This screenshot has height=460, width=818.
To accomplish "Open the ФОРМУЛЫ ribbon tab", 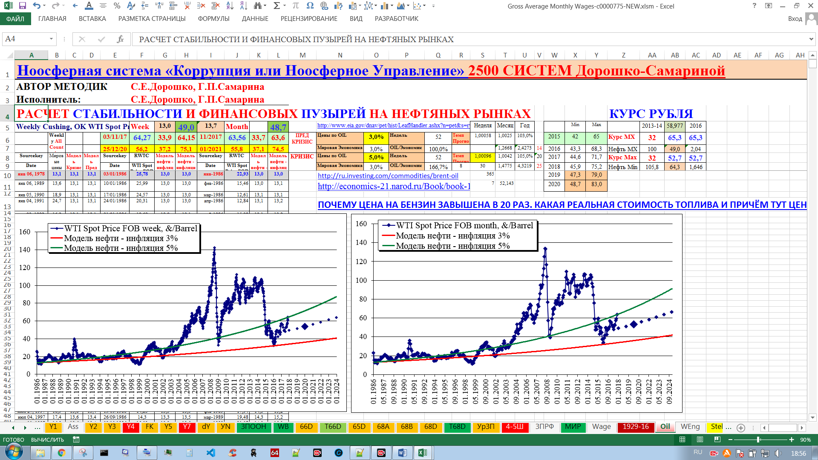I will 213,19.
